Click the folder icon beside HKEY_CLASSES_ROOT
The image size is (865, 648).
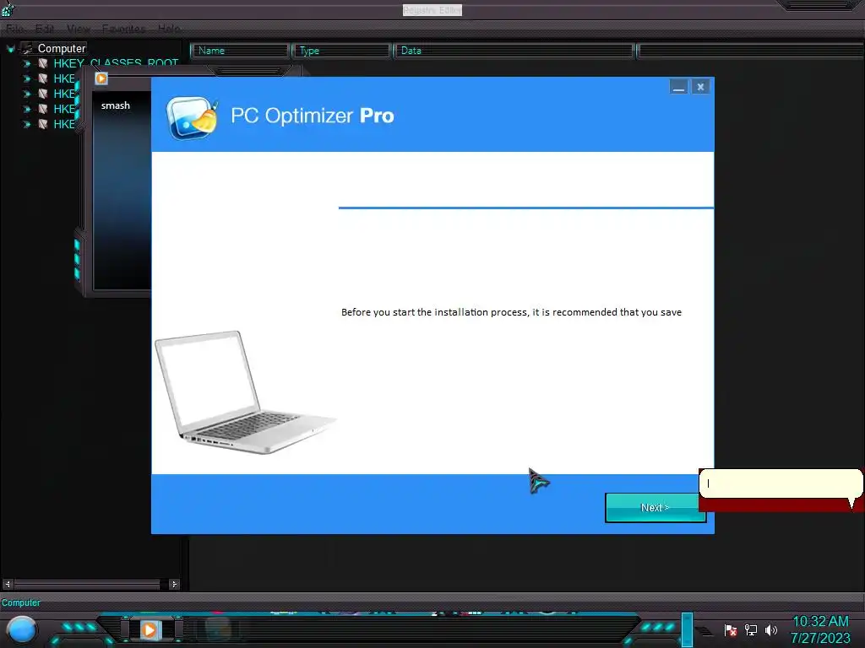pos(42,63)
